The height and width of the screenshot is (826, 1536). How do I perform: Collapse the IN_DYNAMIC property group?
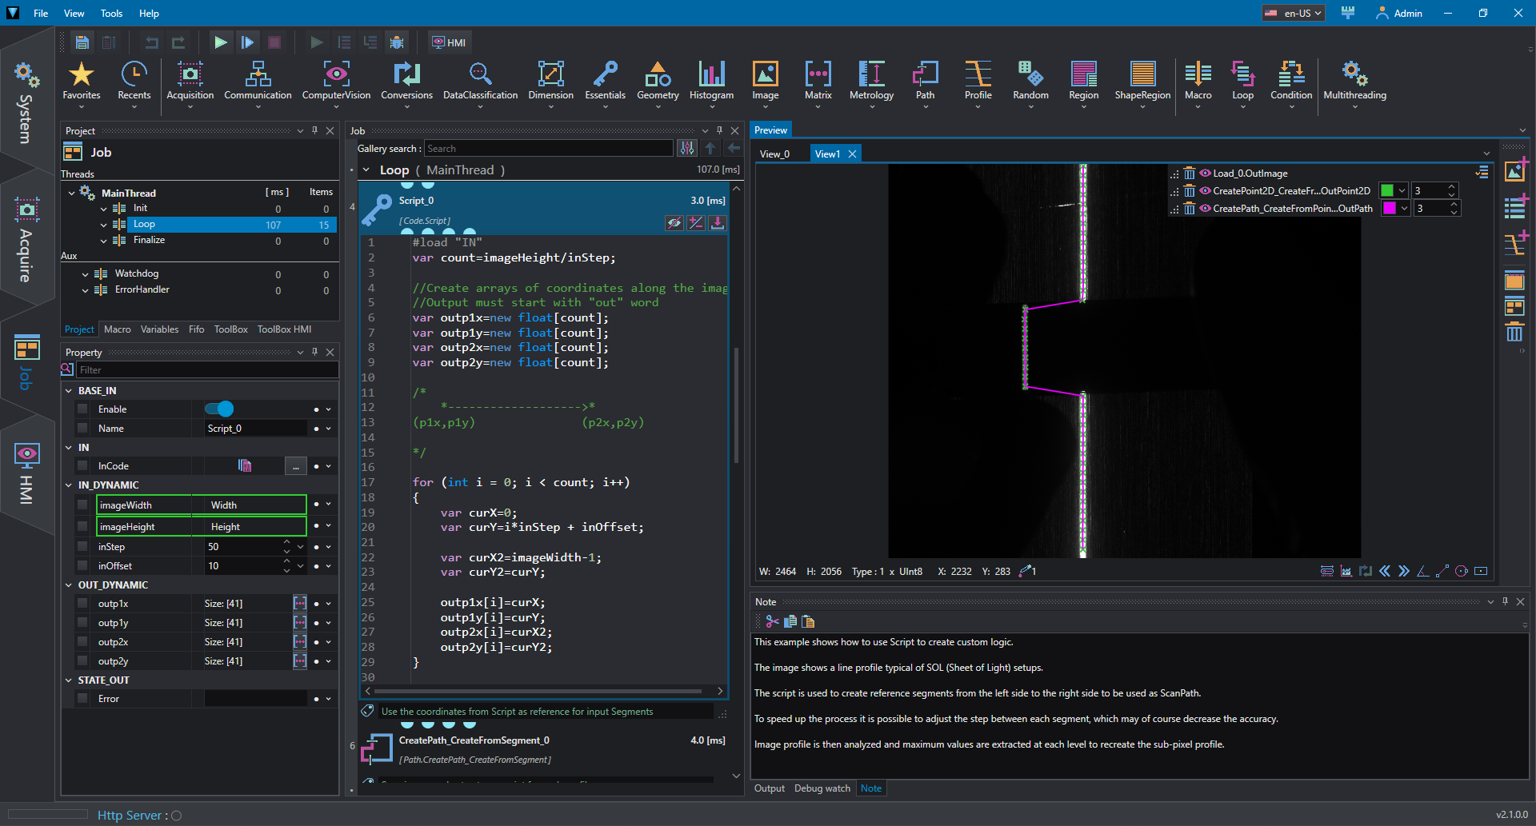(x=69, y=485)
